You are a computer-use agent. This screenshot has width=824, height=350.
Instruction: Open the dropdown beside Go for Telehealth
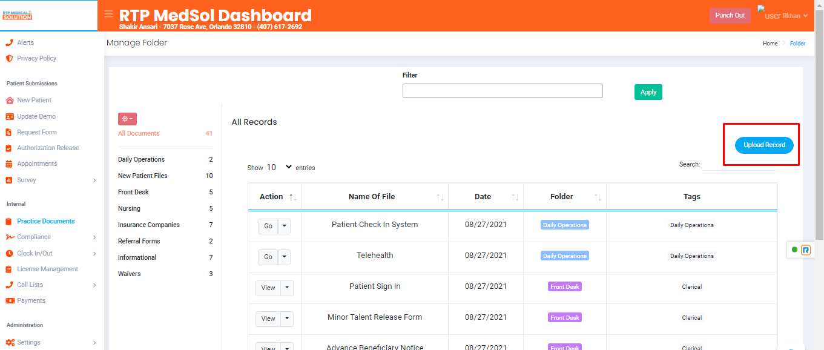point(284,257)
